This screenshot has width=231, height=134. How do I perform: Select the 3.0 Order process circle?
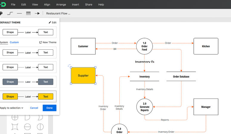point(119,129)
